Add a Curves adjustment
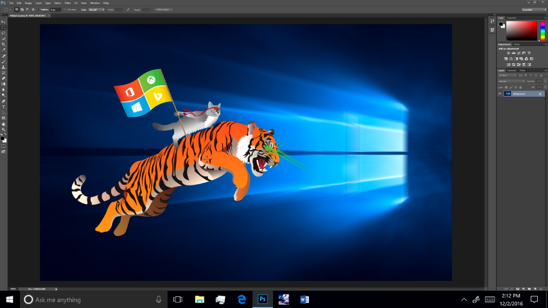Screen dimensions: 548x308 (x=518, y=53)
